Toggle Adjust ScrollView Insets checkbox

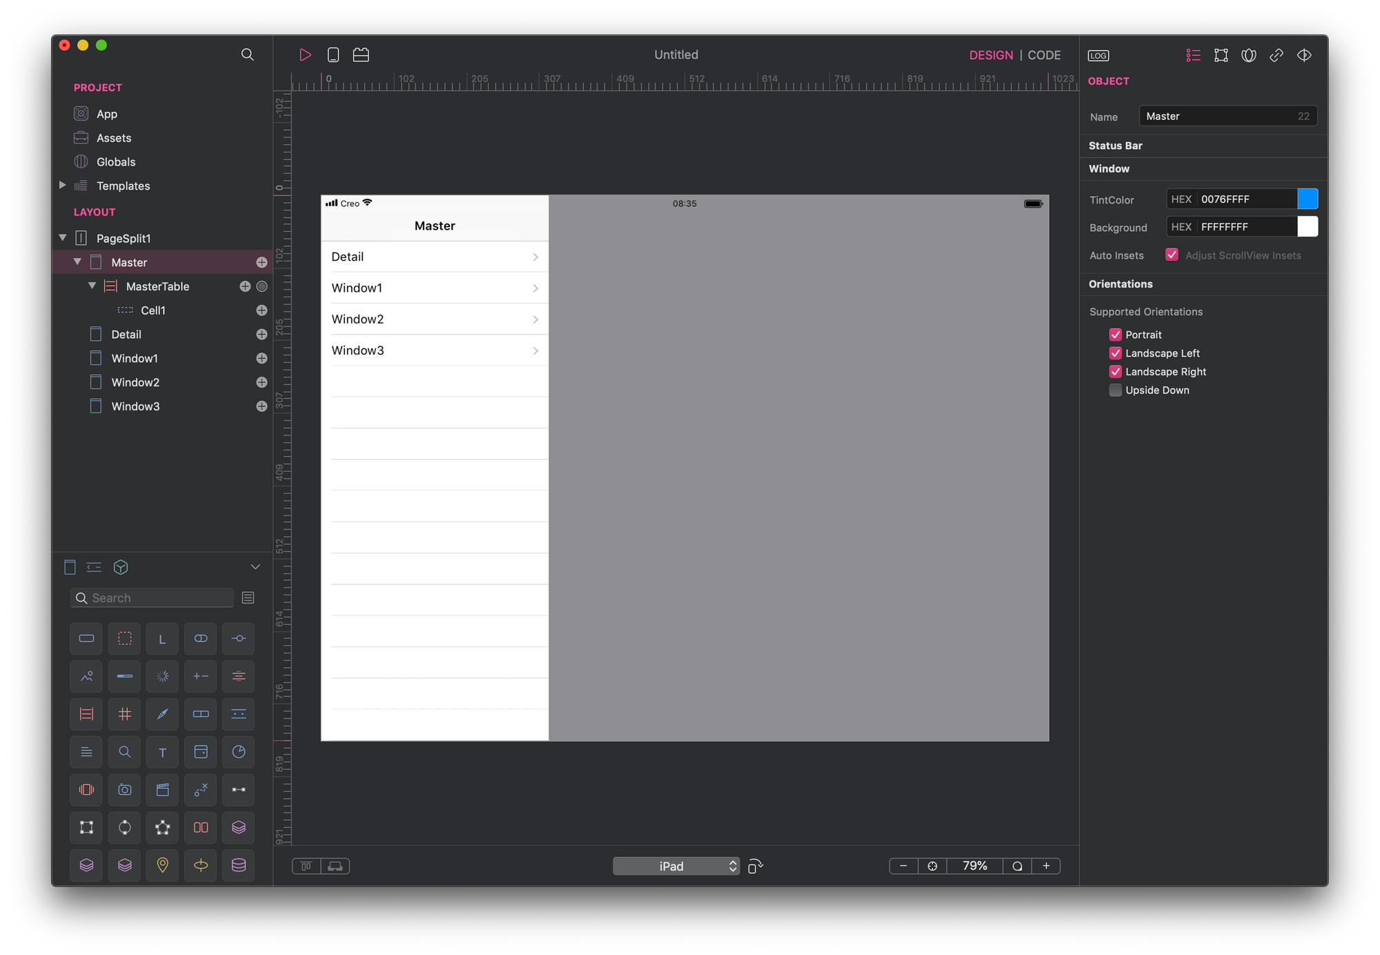coord(1172,255)
